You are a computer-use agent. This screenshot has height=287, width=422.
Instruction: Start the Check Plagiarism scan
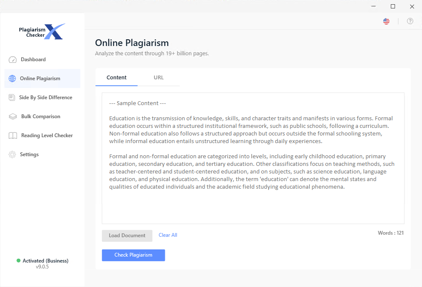point(134,255)
